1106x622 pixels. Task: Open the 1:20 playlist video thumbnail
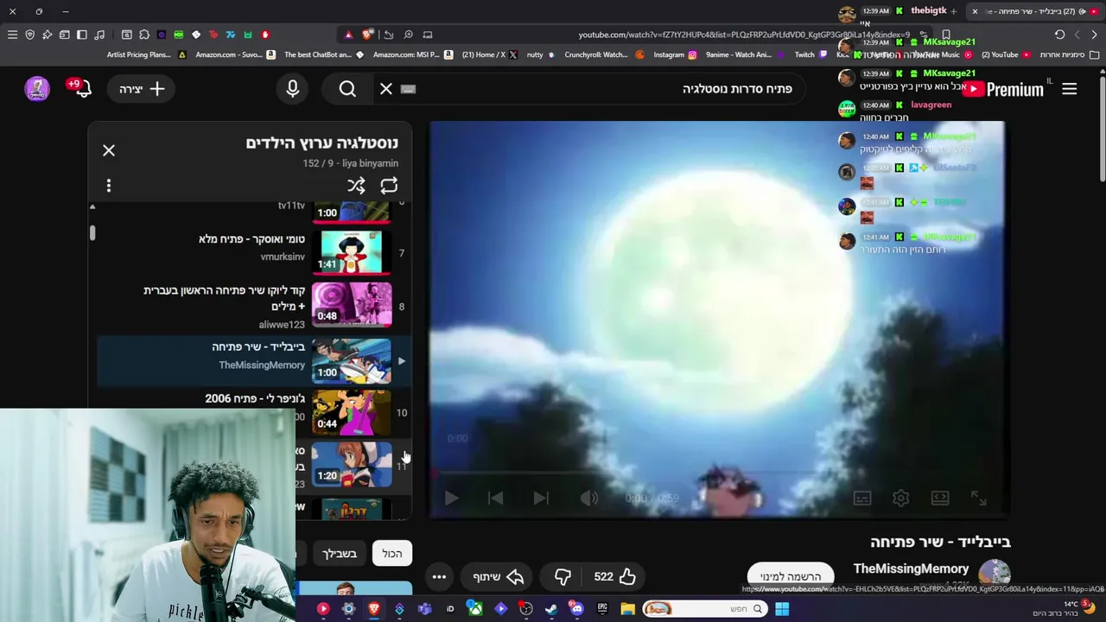(352, 465)
